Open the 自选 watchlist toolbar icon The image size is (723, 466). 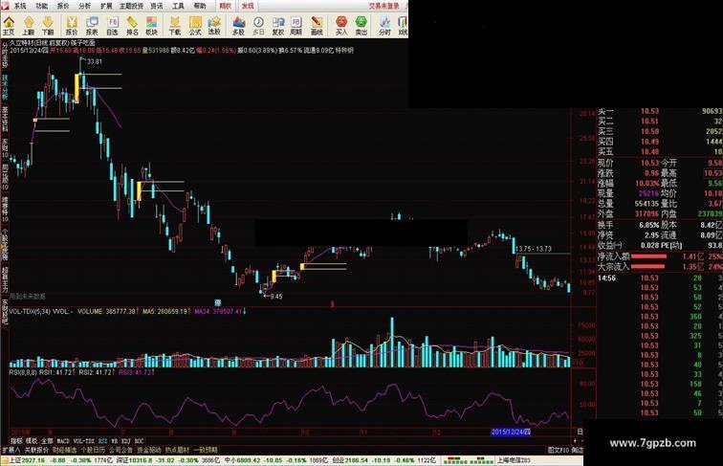click(112, 26)
